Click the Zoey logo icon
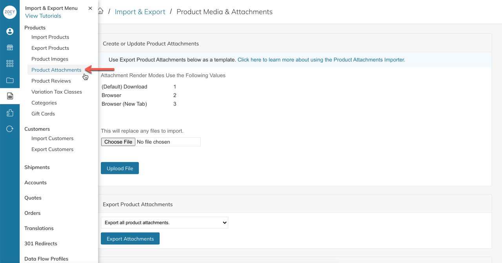The height and width of the screenshot is (263, 502). coord(10,12)
